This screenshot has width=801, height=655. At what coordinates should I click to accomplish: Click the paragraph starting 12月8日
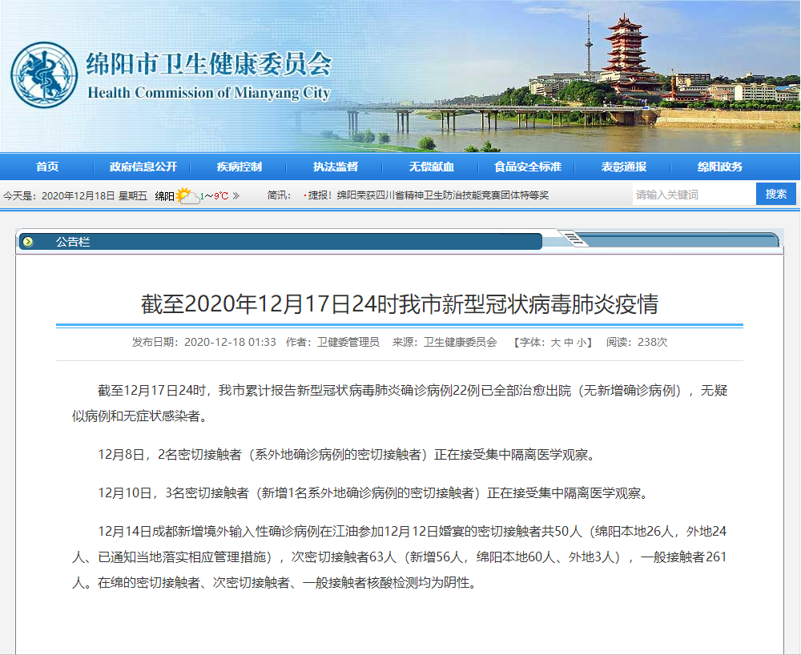[x=347, y=454]
